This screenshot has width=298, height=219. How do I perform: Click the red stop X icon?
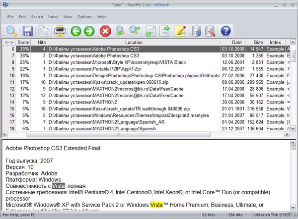[x=105, y=31]
